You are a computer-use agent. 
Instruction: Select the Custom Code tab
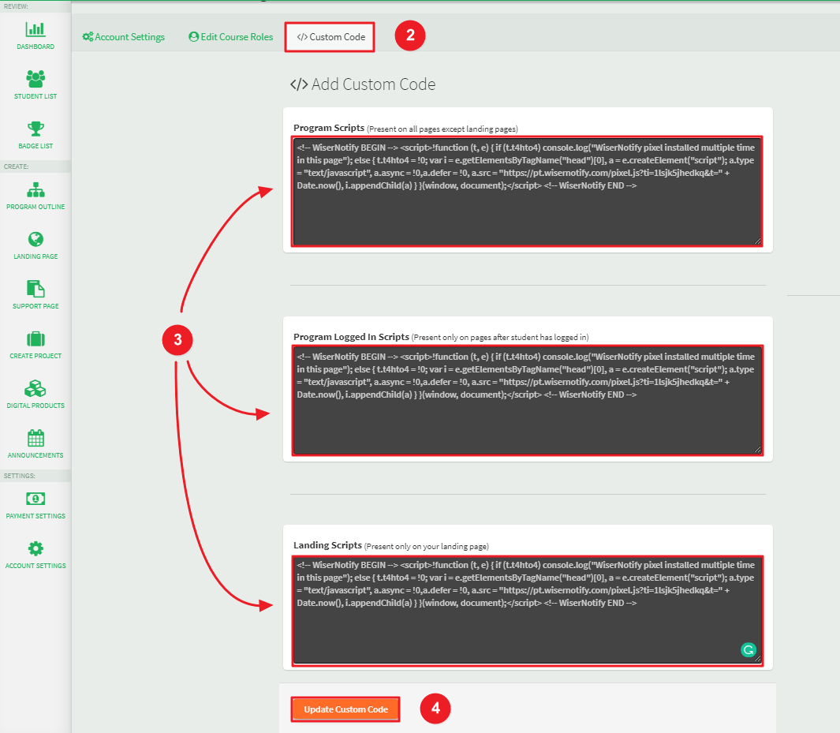coord(330,37)
